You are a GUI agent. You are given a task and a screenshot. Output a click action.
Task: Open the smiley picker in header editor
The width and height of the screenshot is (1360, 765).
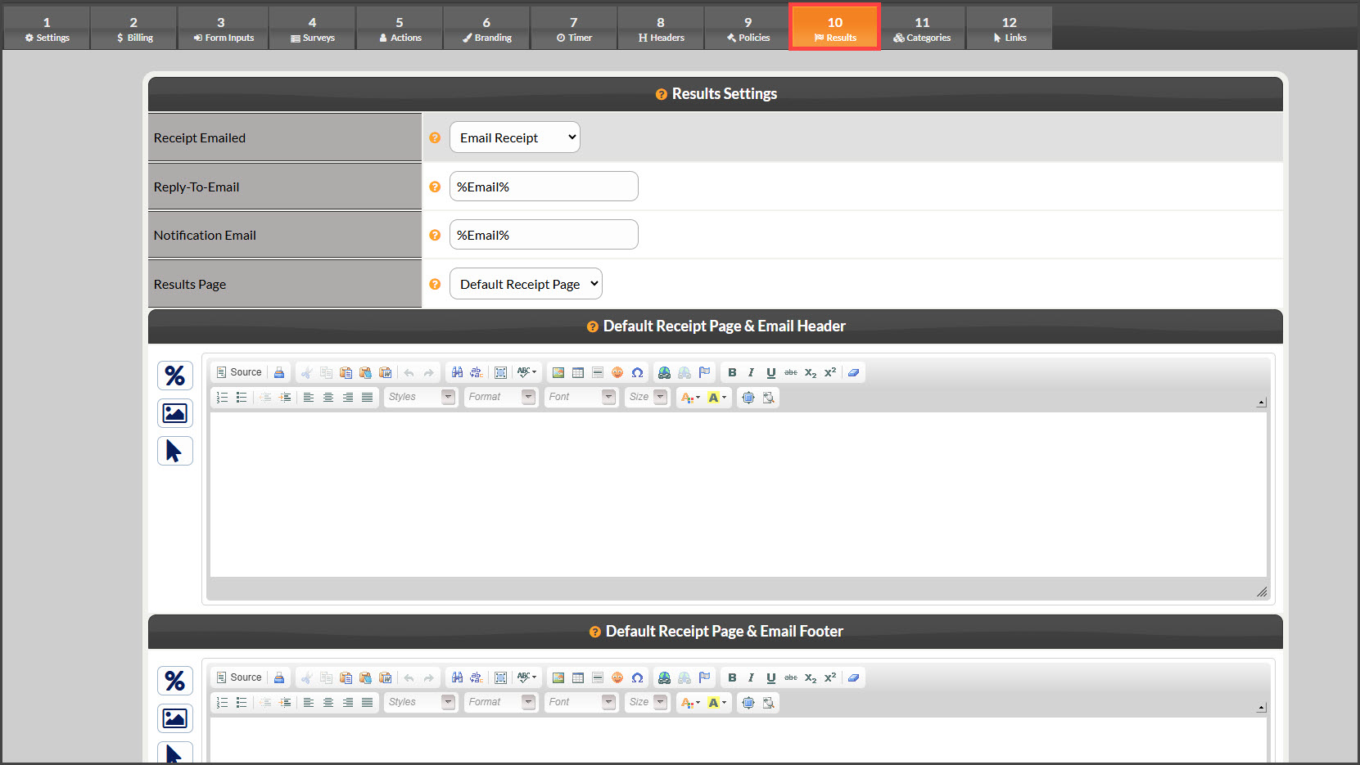617,372
